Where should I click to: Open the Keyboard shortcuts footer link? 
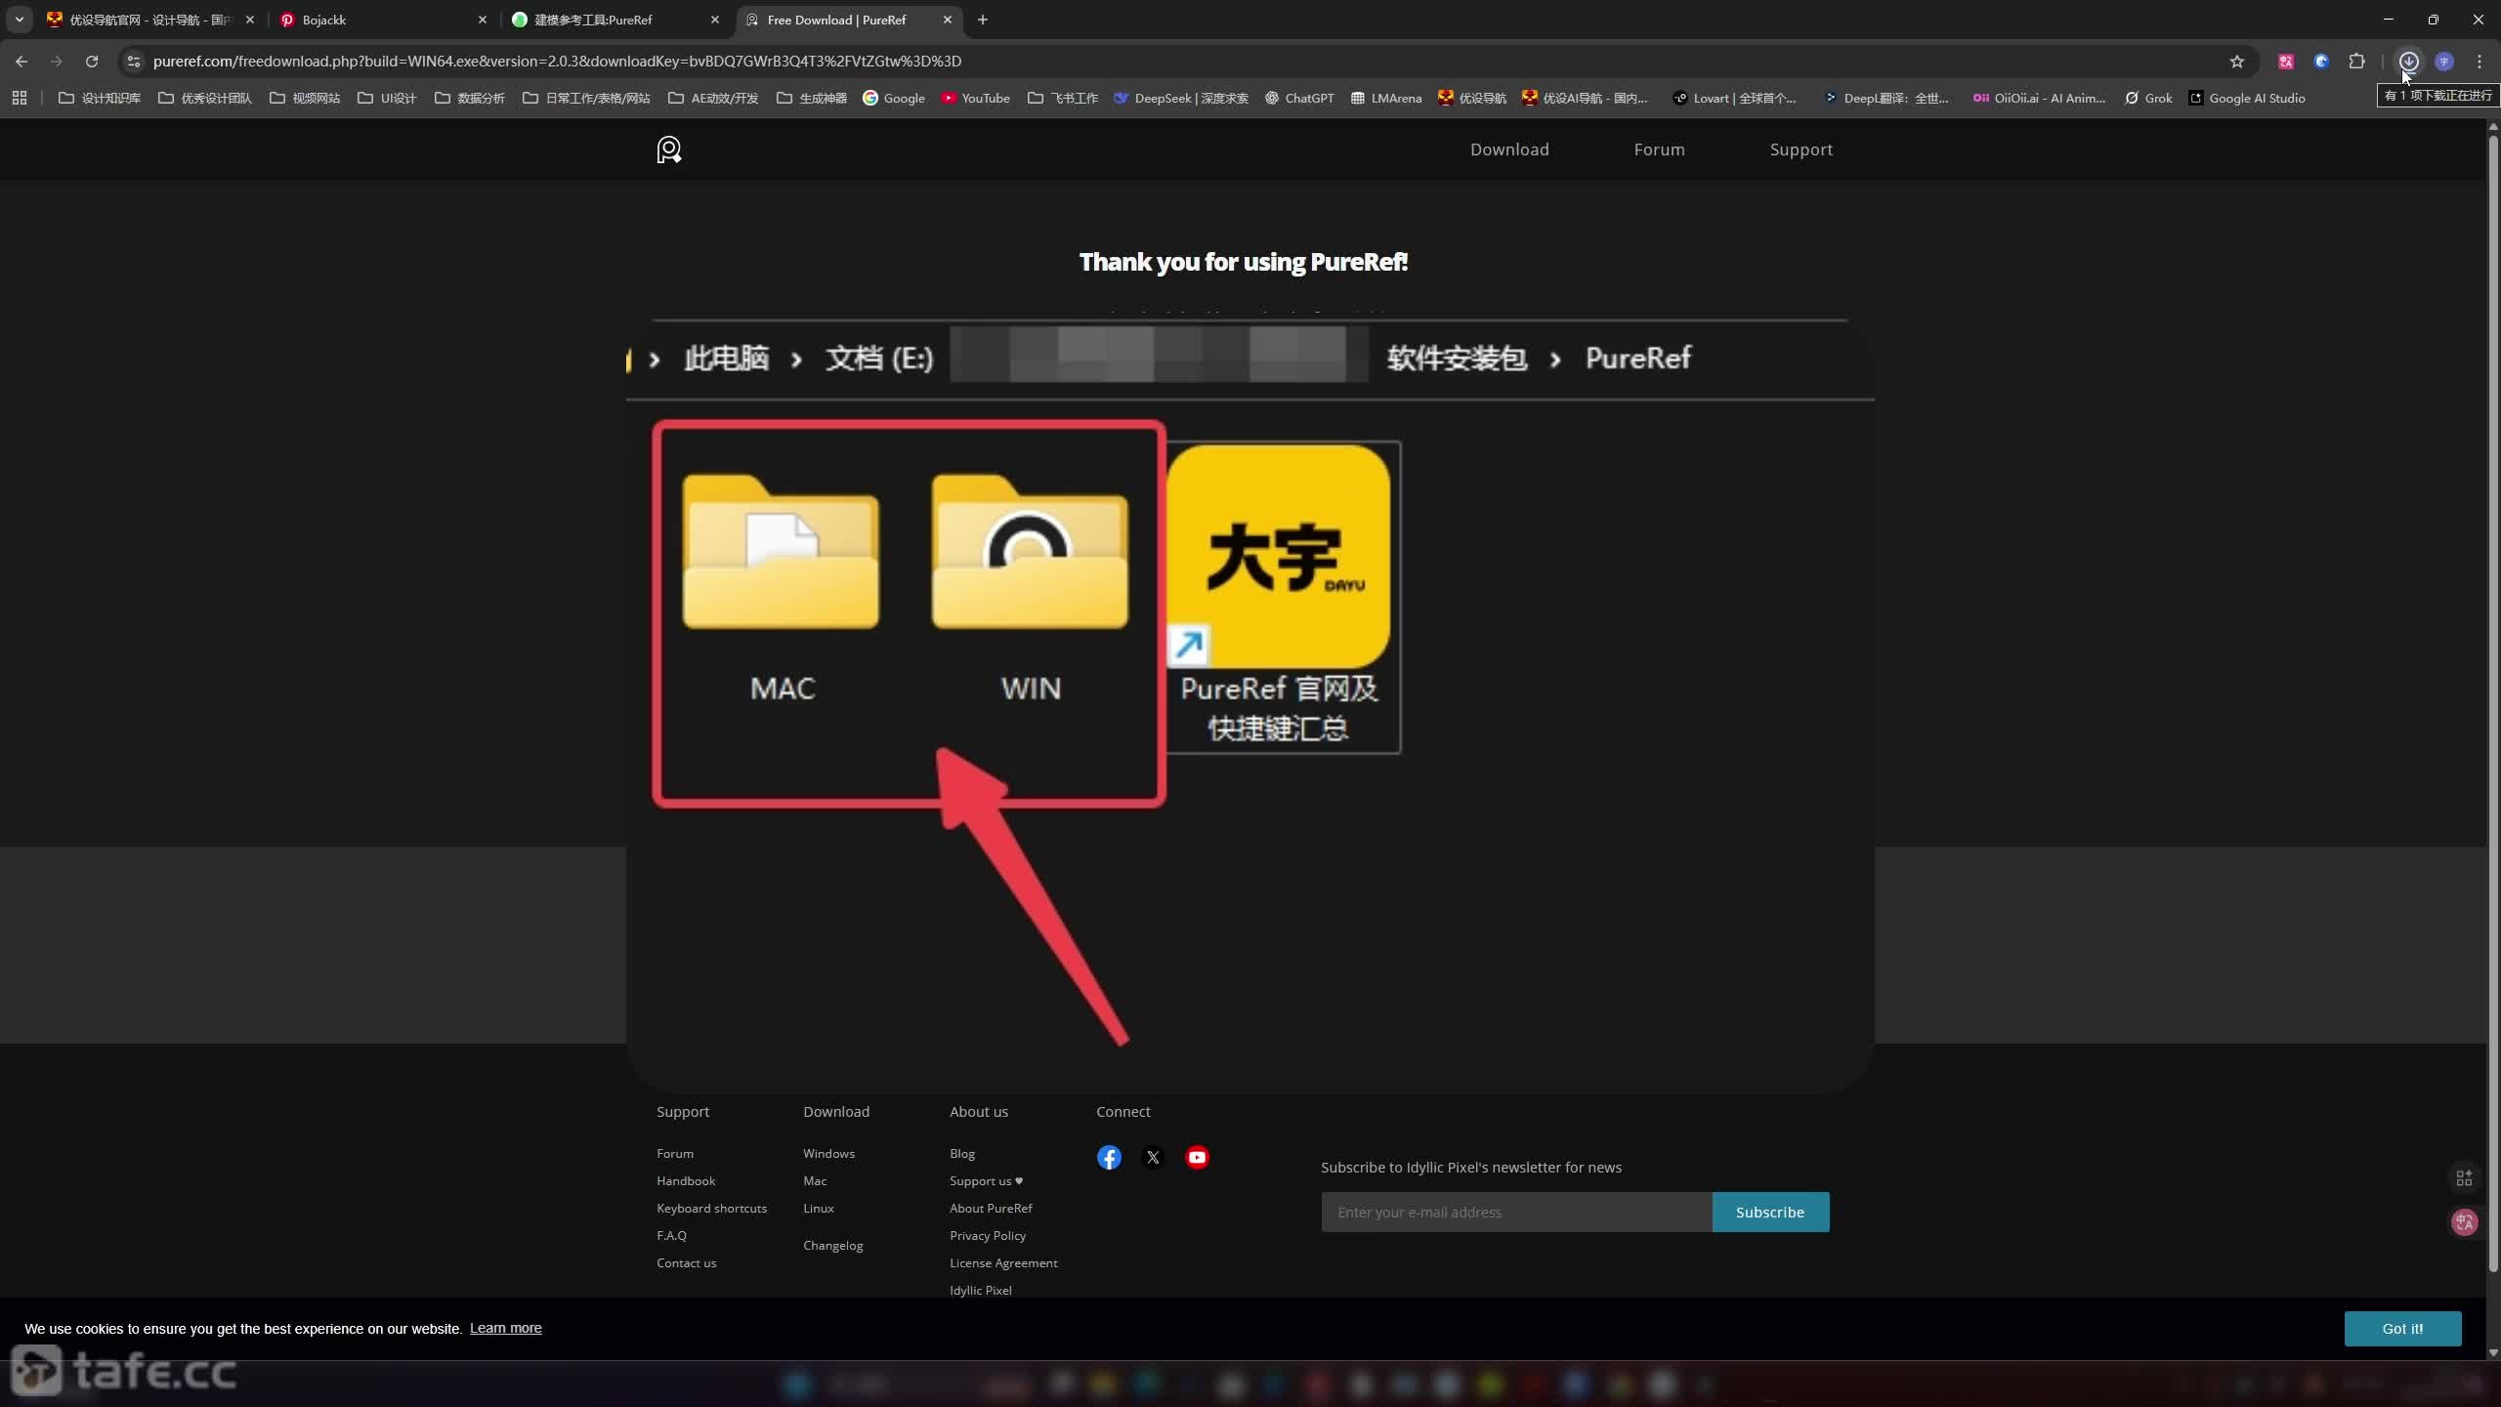pos(711,1209)
